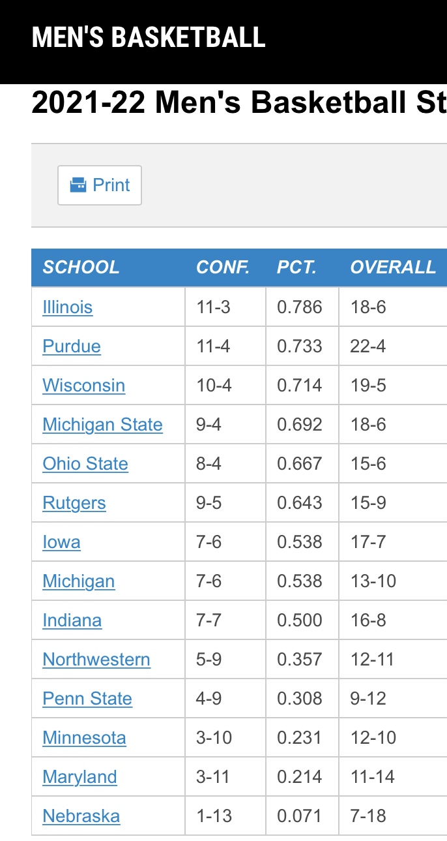Open the Maryland school link

click(x=79, y=777)
